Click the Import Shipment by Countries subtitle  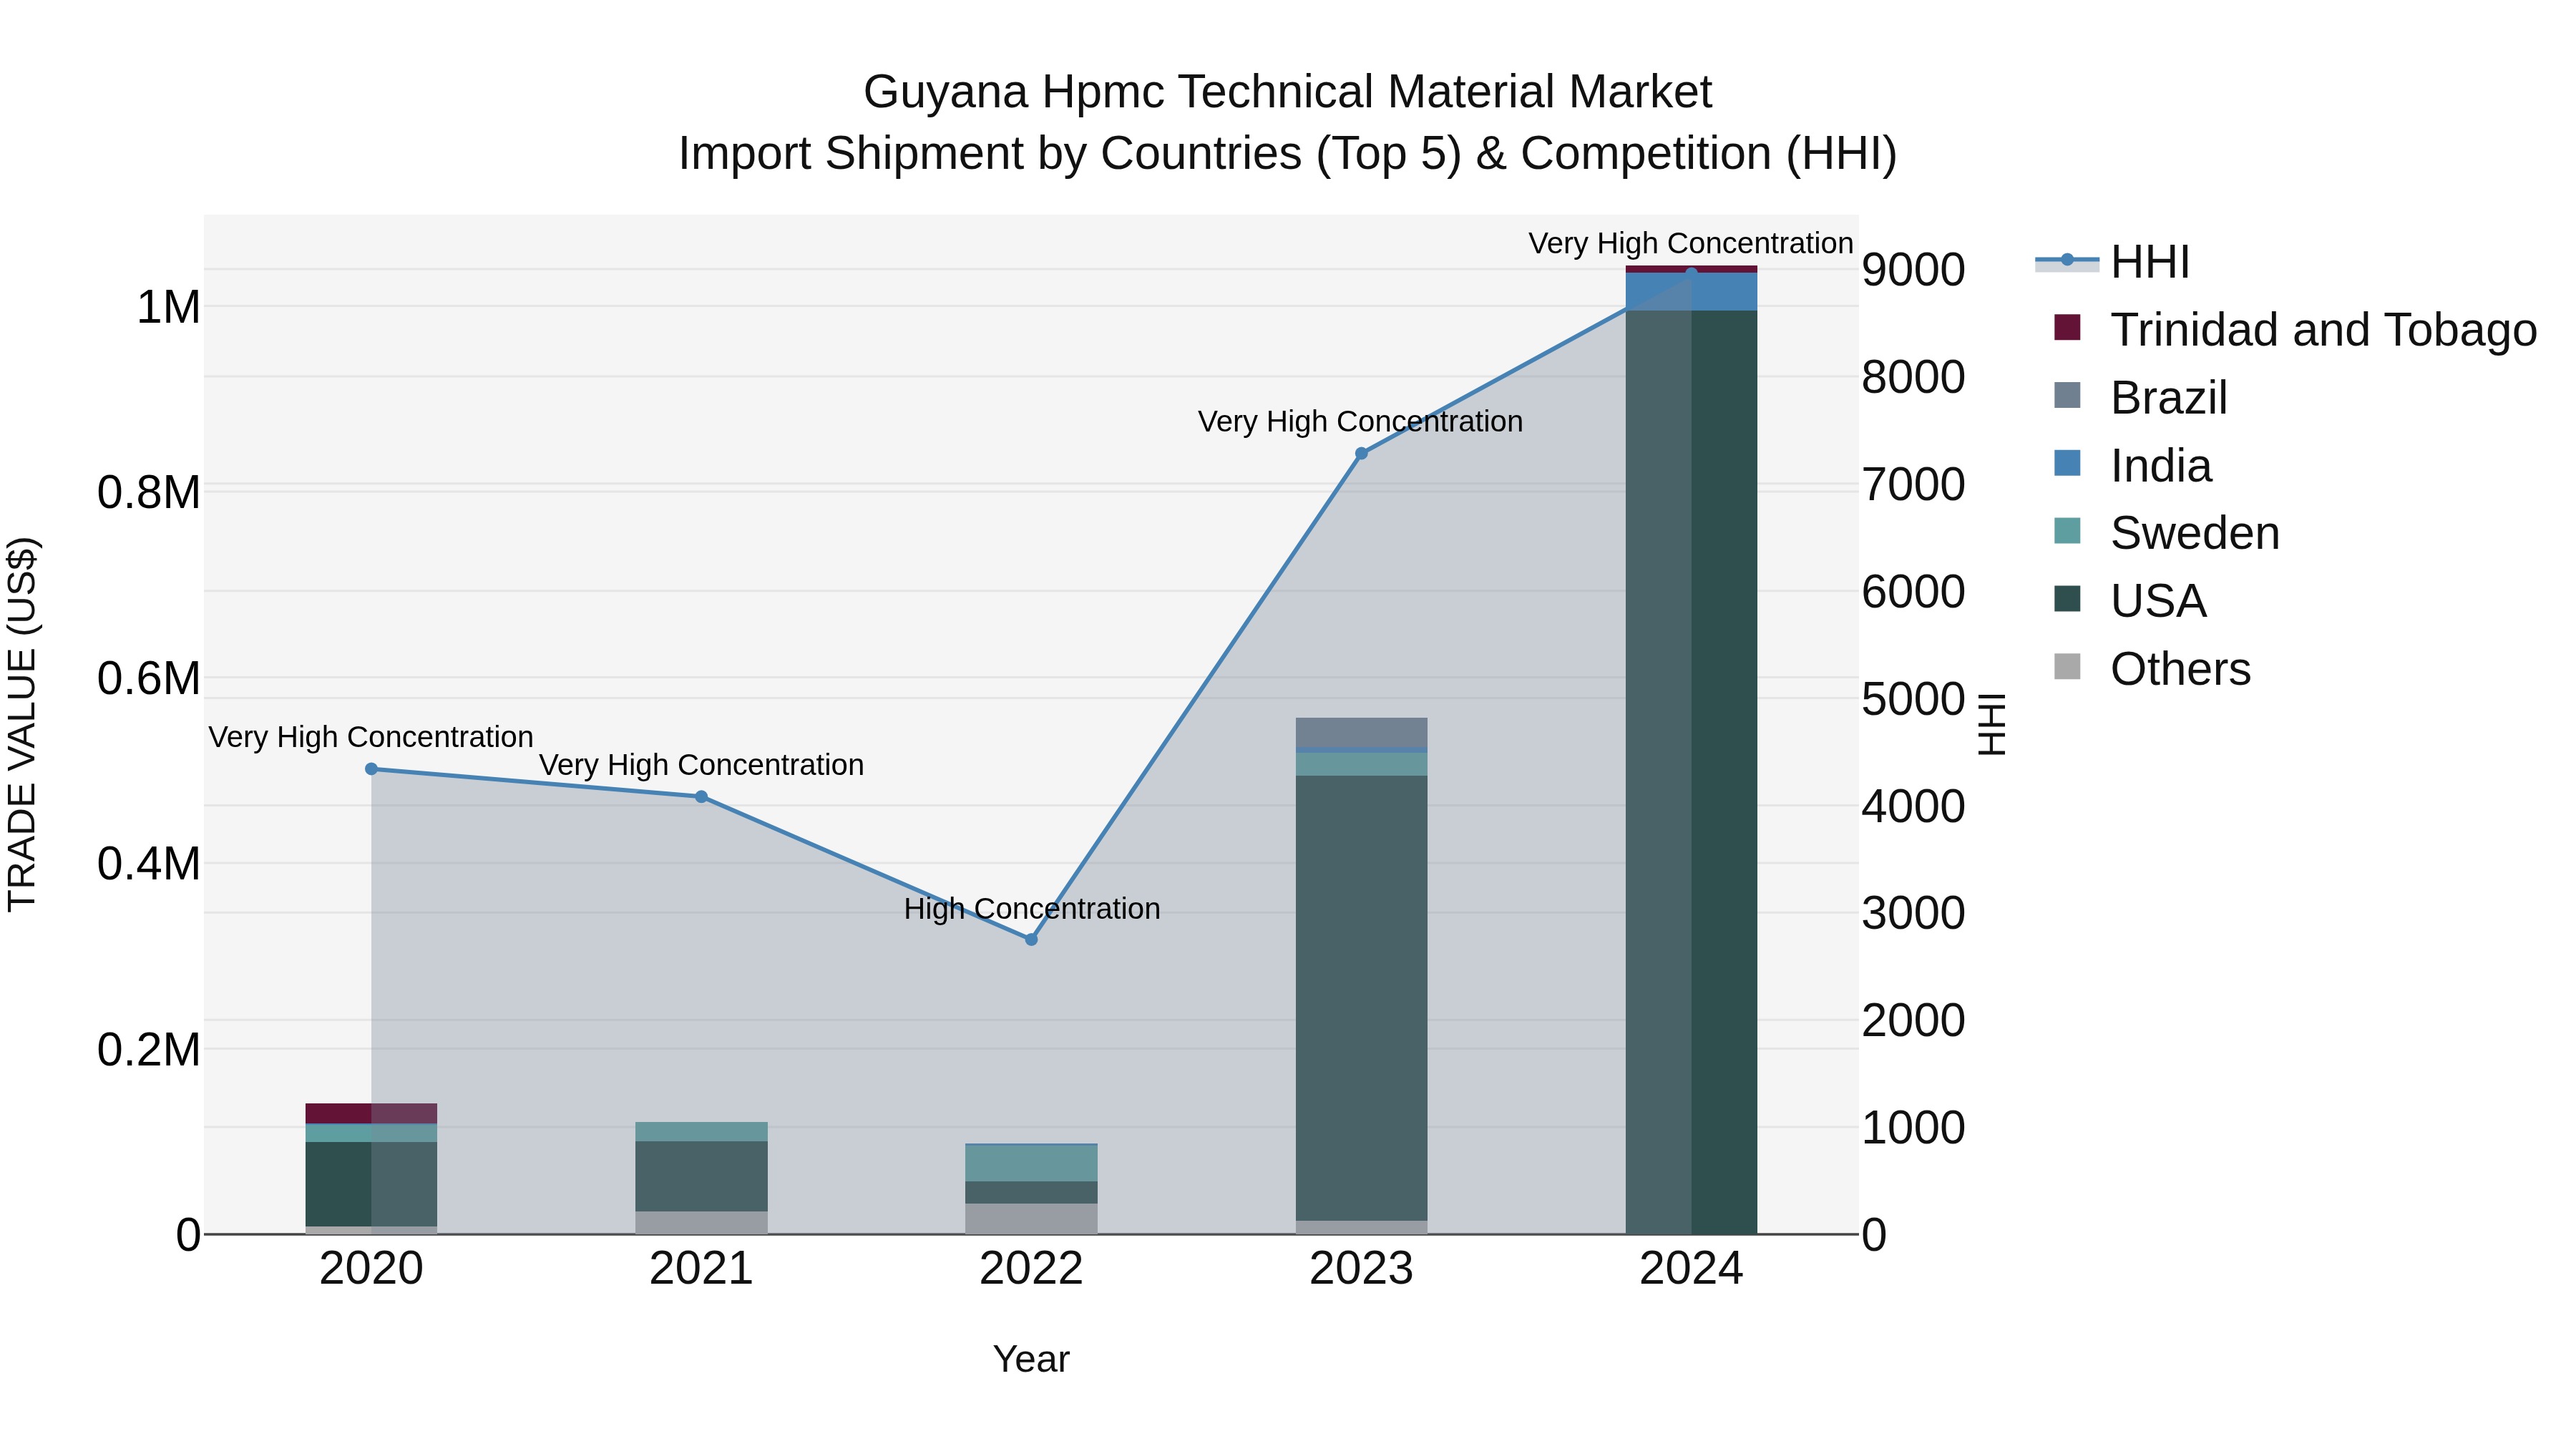point(1288,154)
